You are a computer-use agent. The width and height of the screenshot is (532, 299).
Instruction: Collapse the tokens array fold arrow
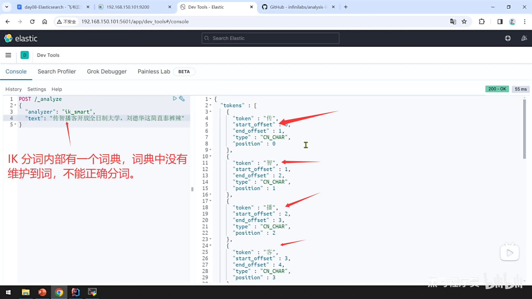[211, 105]
